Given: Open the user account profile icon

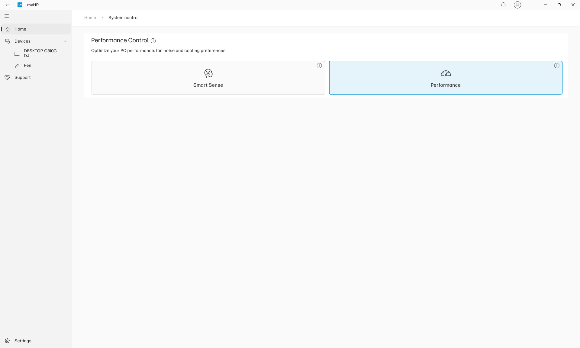Looking at the screenshot, I should click(x=517, y=5).
